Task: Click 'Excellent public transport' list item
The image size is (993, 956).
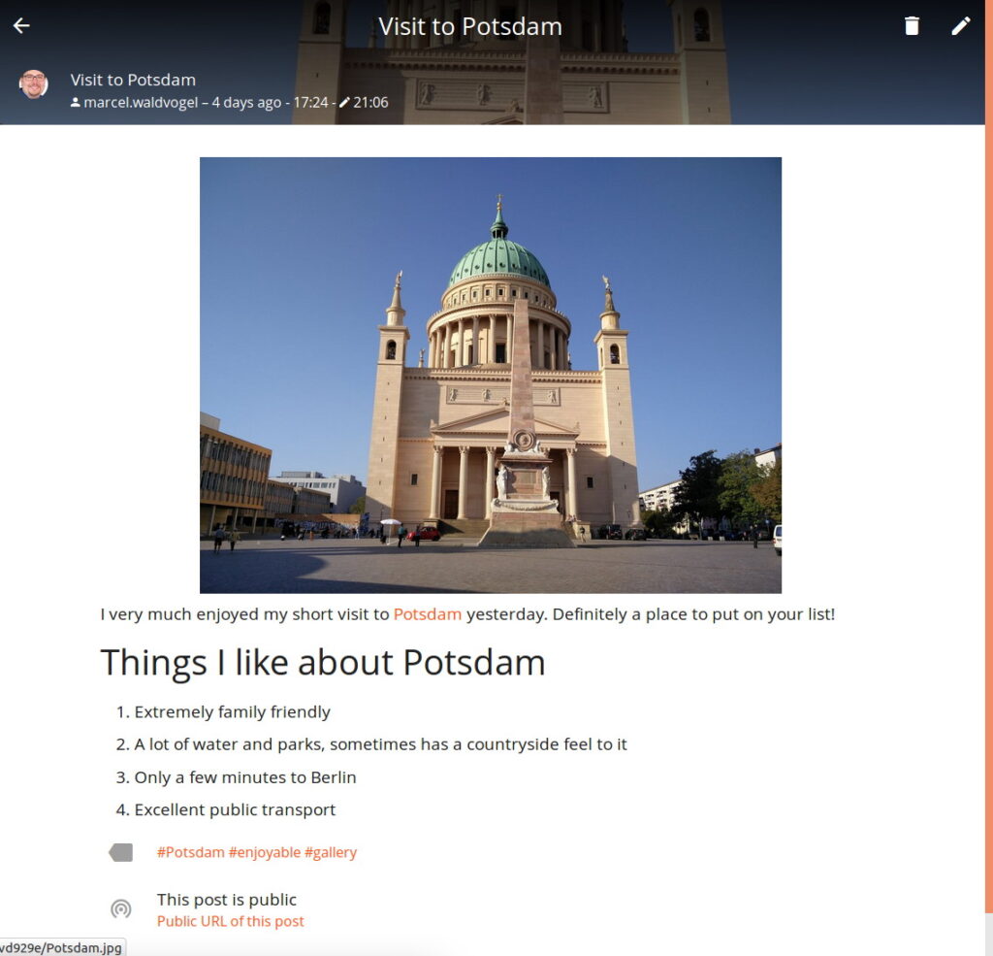Action: [x=235, y=809]
